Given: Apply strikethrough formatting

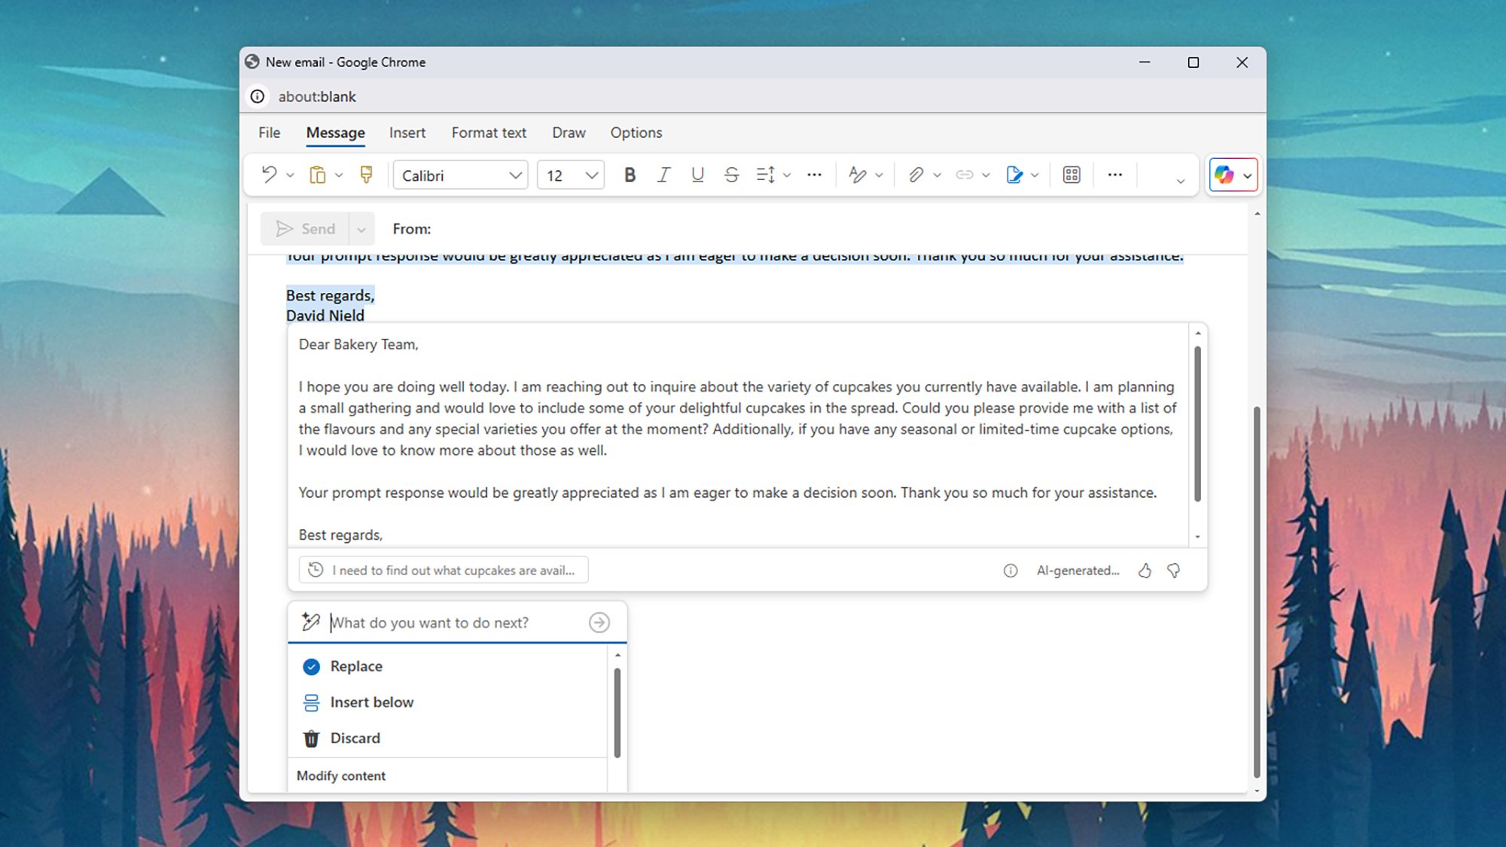Looking at the screenshot, I should pyautogui.click(x=730, y=175).
